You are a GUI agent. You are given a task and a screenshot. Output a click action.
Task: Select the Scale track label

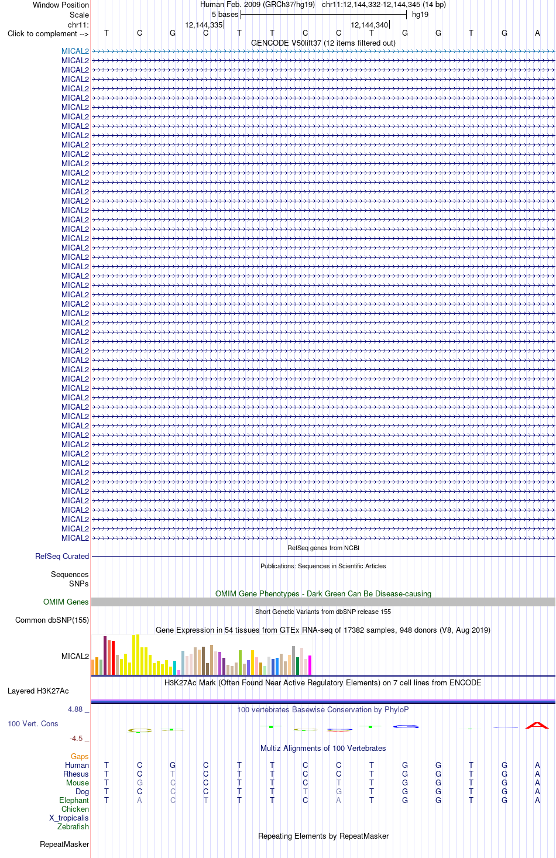(80, 15)
